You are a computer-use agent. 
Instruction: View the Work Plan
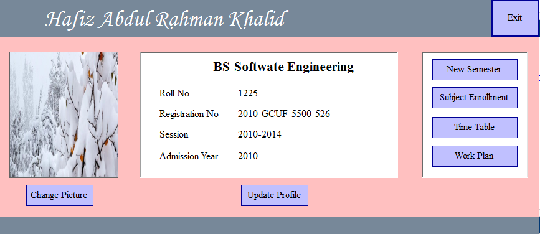[475, 156]
